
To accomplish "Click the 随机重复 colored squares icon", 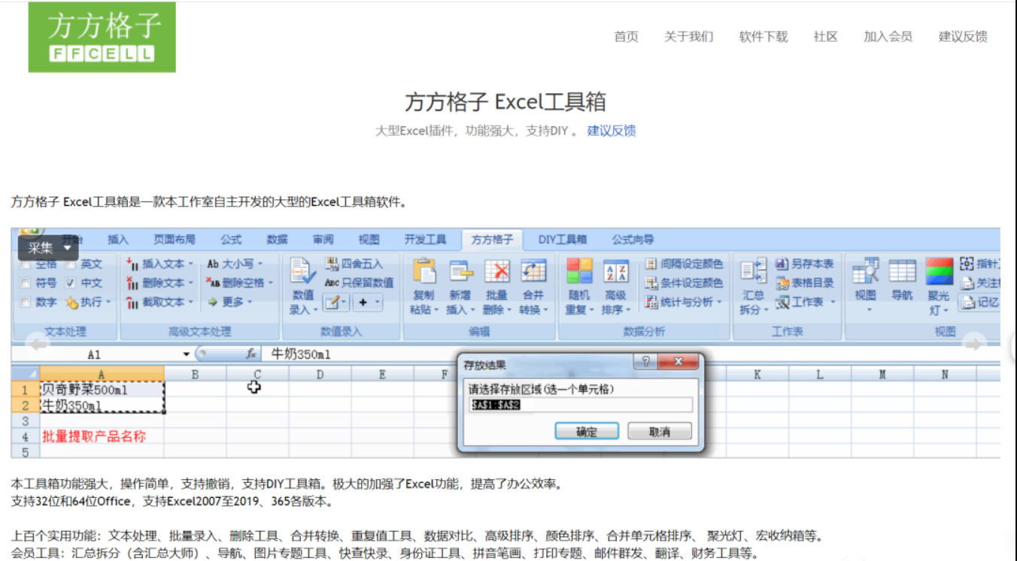I will click(579, 272).
